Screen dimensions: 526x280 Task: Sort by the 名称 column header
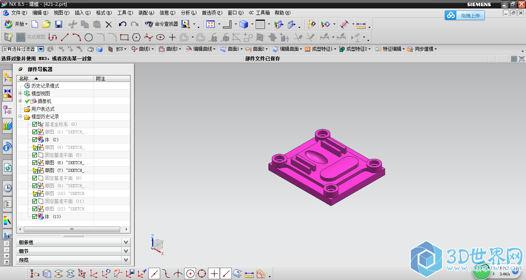(x=55, y=78)
